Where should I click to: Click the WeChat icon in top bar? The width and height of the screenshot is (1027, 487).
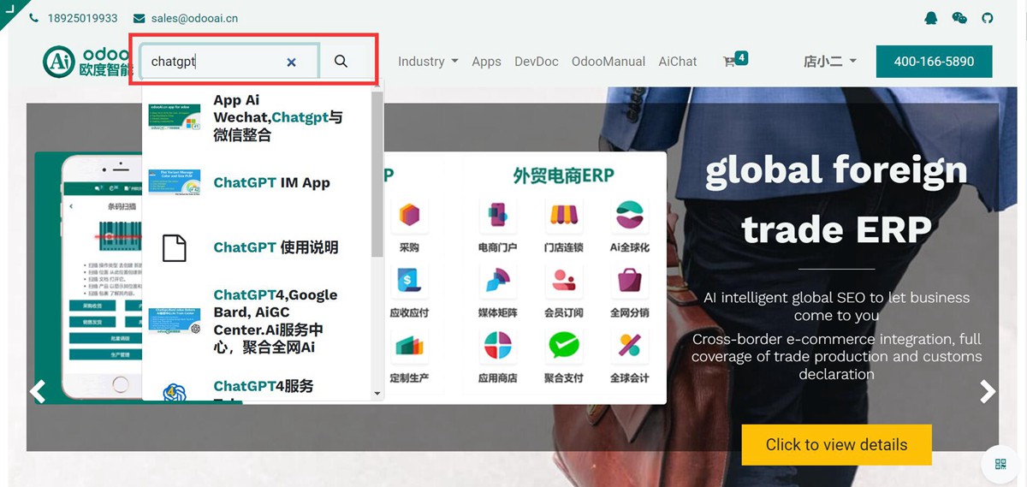(959, 17)
